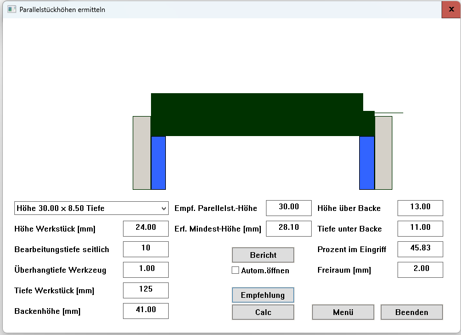Close the Parallelstückhöhen ermitteln window
Viewport: 461px width, 335px height.
[451, 10]
